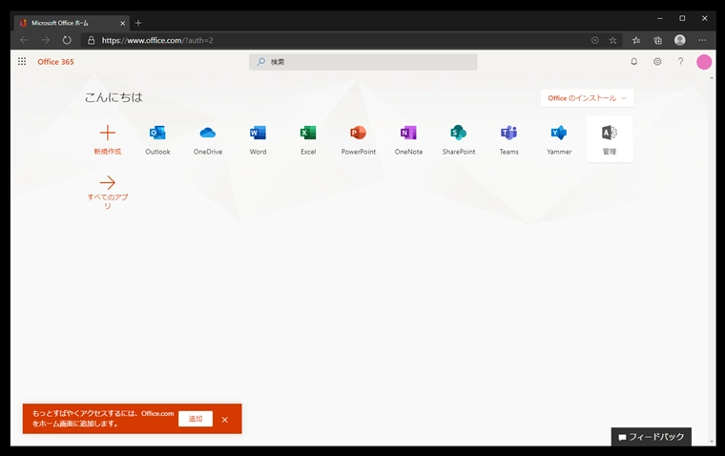Open the notifications bell
725x456 pixels.
(x=634, y=61)
